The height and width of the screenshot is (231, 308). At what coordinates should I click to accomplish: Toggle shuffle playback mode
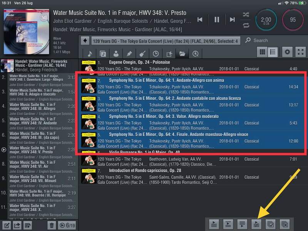pyautogui.click(x=246, y=15)
